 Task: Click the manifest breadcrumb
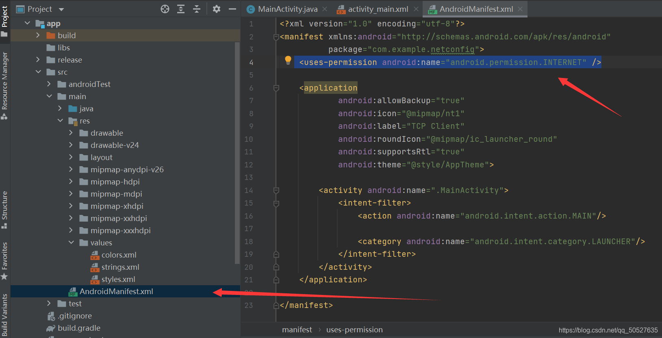click(x=297, y=329)
